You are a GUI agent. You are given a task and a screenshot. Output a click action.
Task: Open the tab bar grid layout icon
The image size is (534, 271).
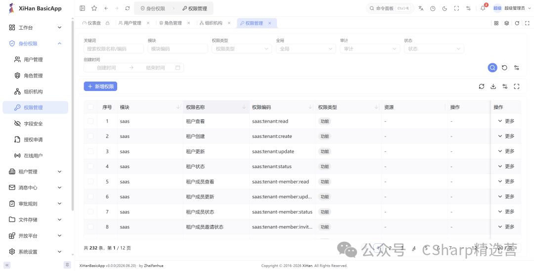[x=496, y=23]
